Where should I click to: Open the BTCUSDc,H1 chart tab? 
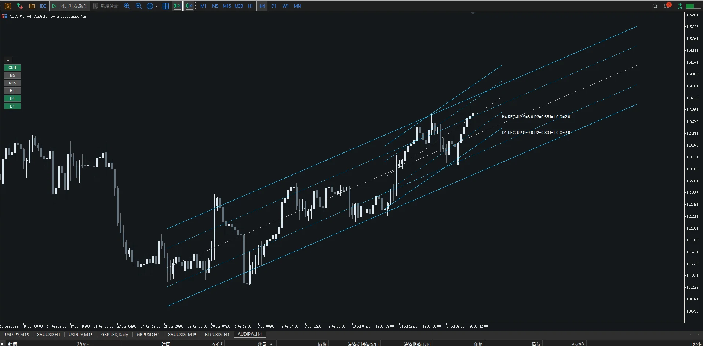click(x=217, y=334)
